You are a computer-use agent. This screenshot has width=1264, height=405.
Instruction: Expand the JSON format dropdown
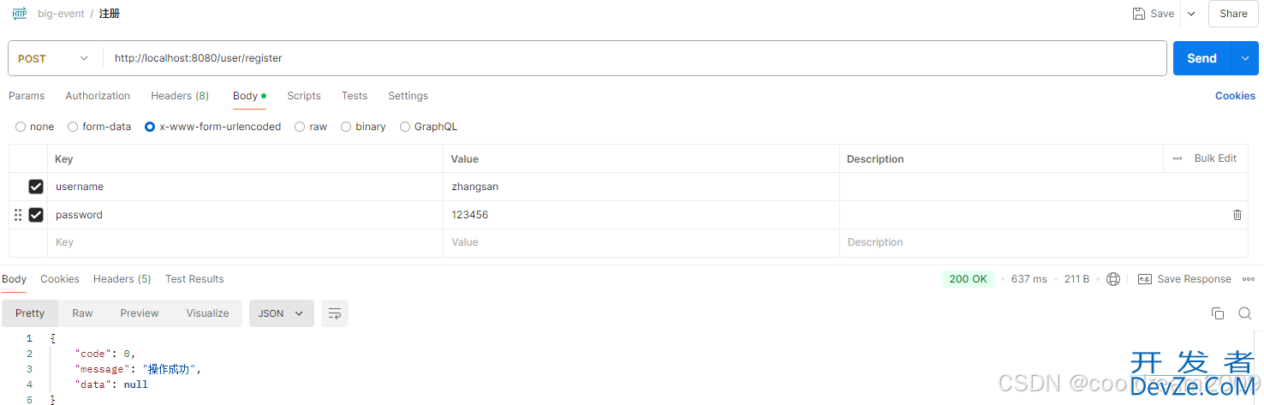point(282,313)
